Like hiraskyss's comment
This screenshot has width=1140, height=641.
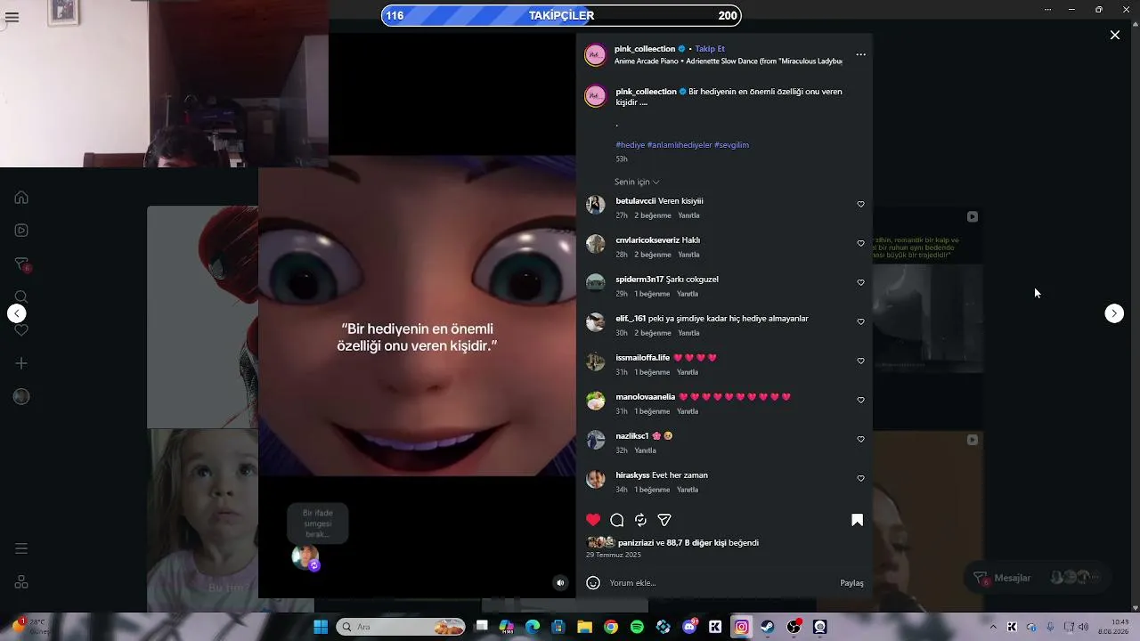point(860,479)
